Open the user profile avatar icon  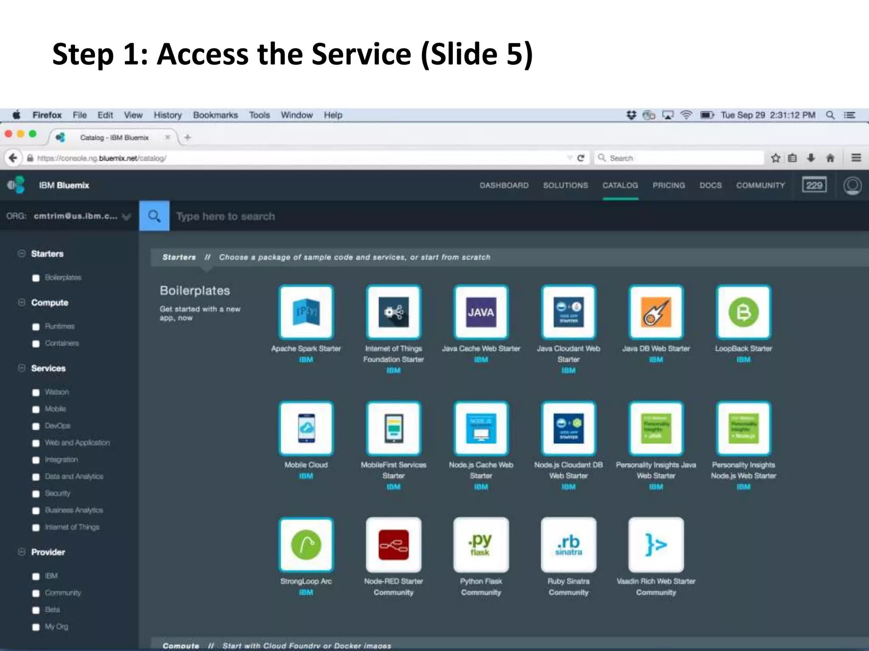click(x=852, y=186)
